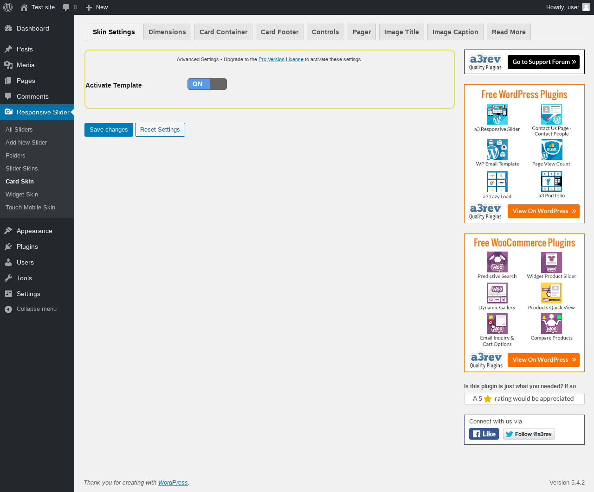The width and height of the screenshot is (594, 492).
Task: Open the Touch Mobile Skin submenu item
Action: 30,207
